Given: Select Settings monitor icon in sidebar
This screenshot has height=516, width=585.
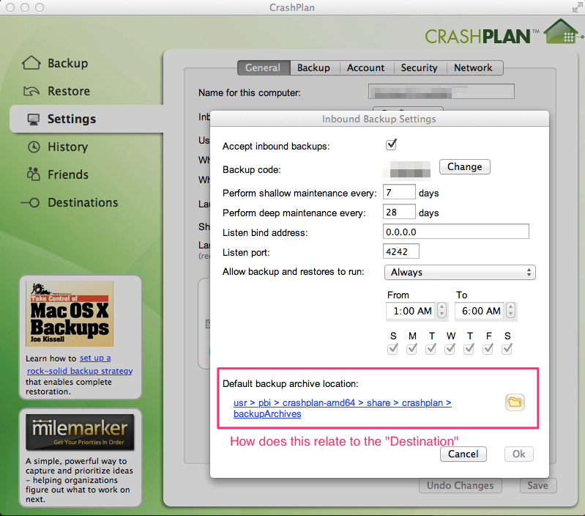Looking at the screenshot, I should [x=33, y=119].
